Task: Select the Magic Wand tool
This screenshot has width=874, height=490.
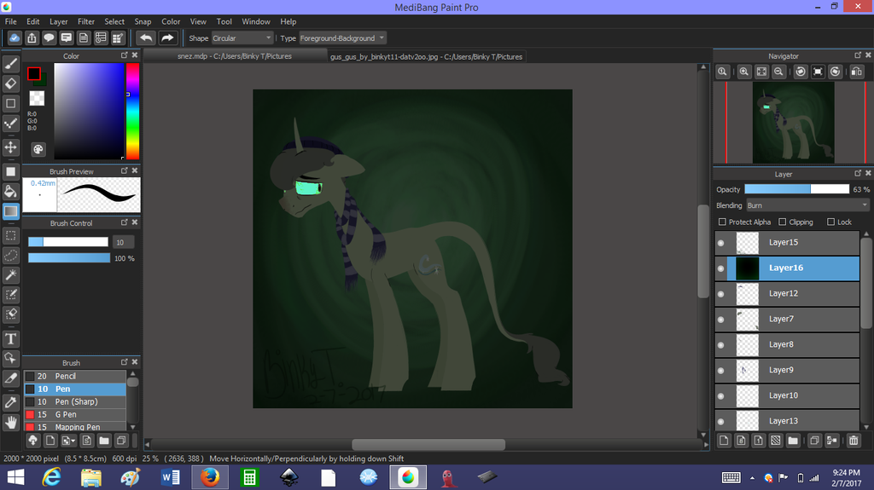Action: (x=10, y=275)
